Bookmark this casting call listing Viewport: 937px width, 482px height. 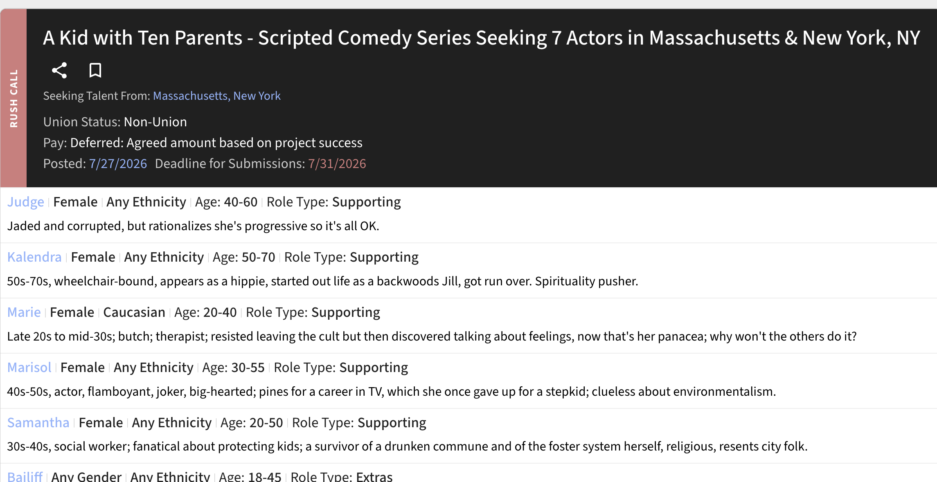click(x=95, y=70)
